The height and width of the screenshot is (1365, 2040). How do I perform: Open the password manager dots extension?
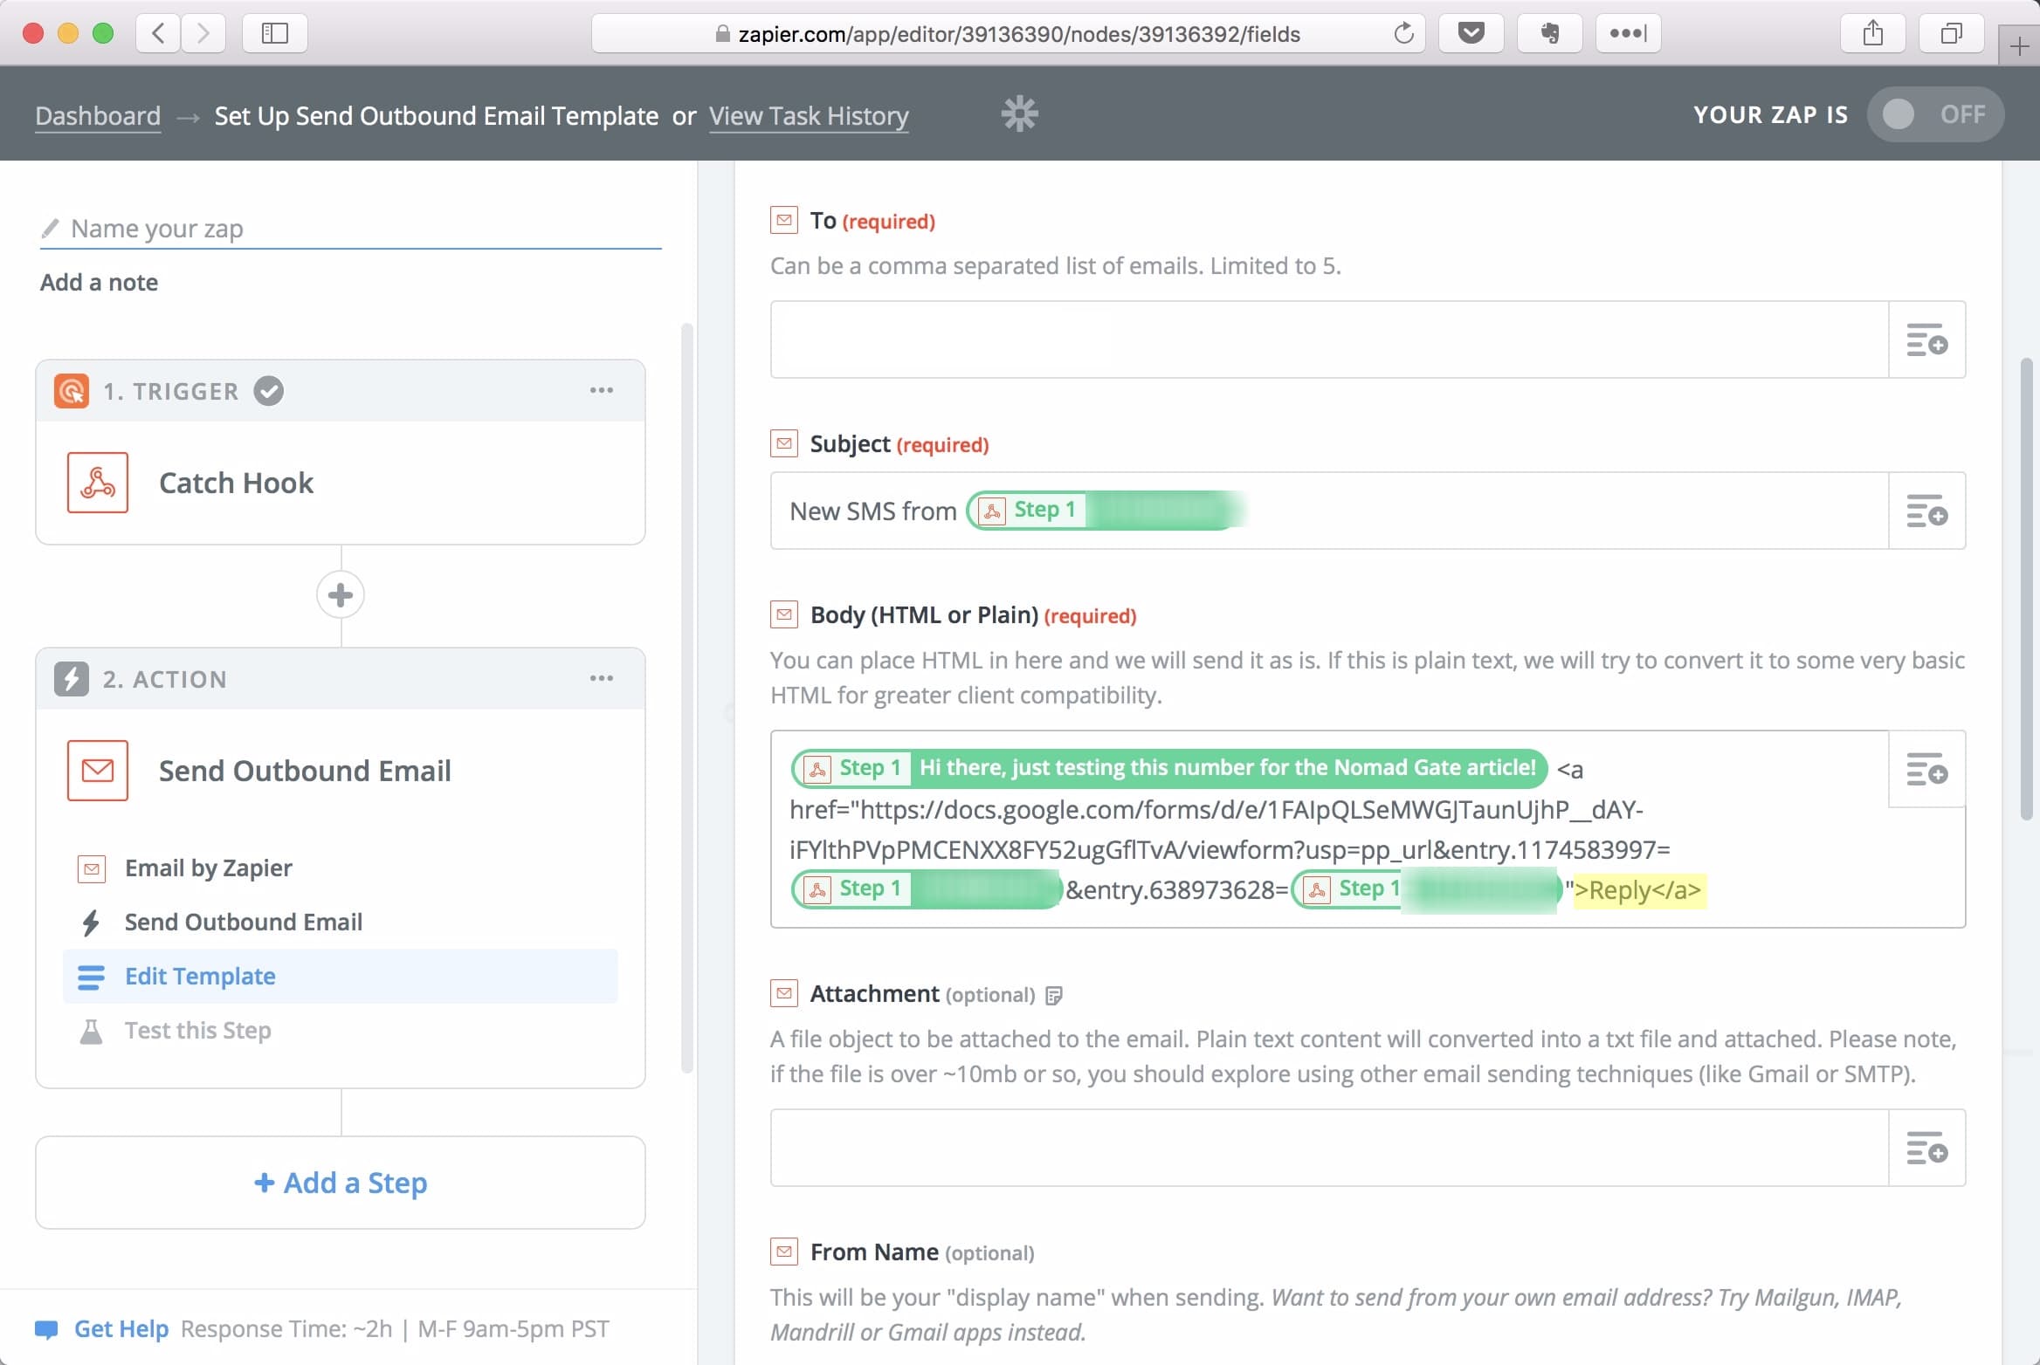pos(1628,34)
